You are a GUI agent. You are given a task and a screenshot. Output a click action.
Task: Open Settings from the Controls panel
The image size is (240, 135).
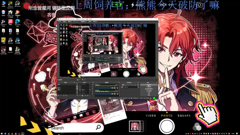[149, 93]
